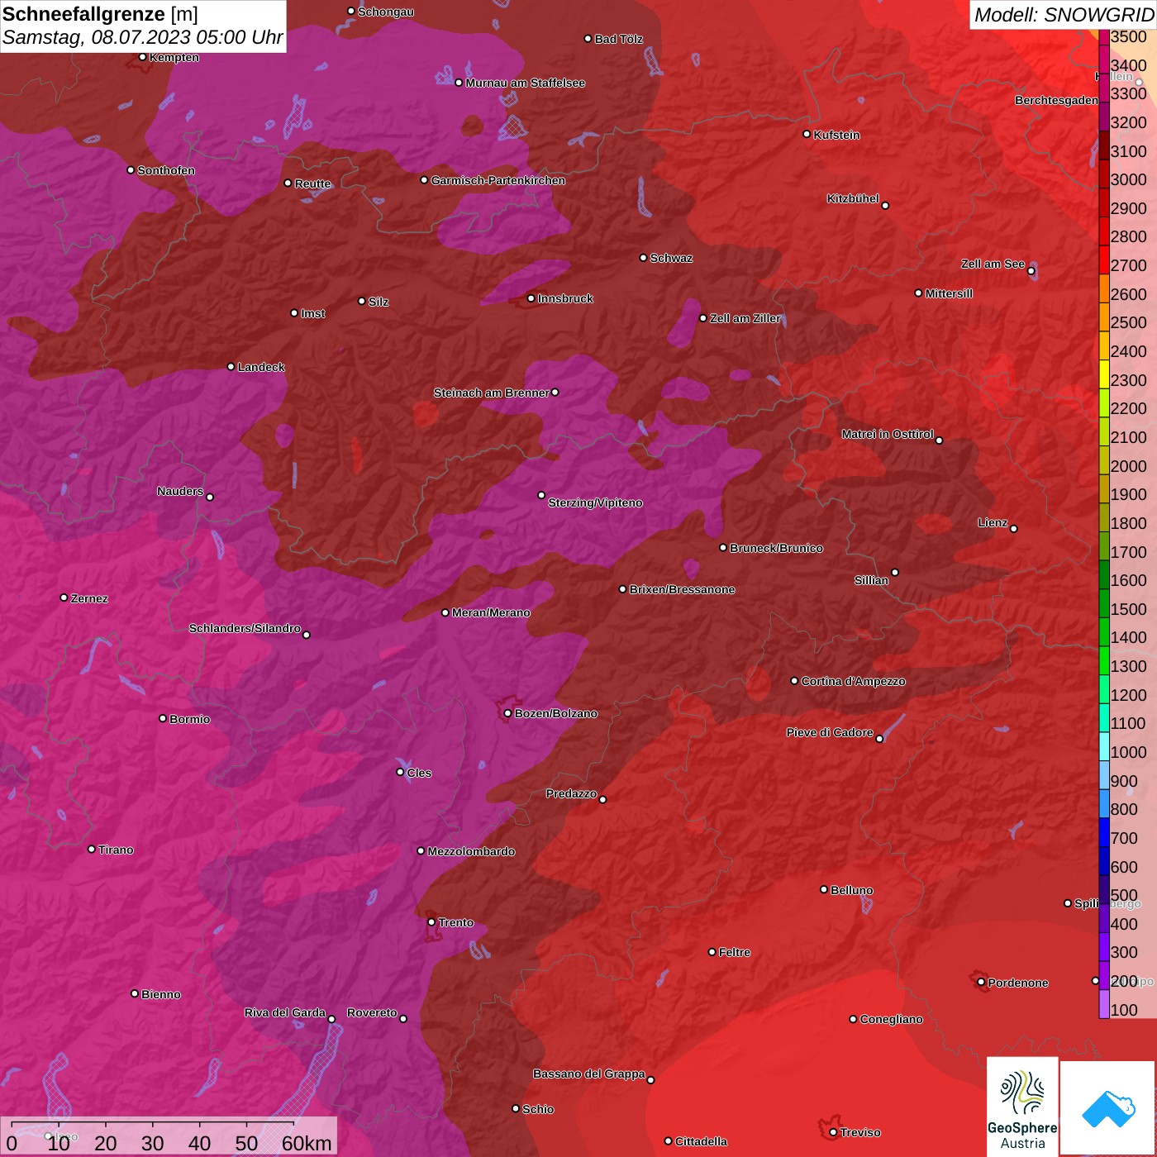Click the Schwaz label

click(671, 258)
